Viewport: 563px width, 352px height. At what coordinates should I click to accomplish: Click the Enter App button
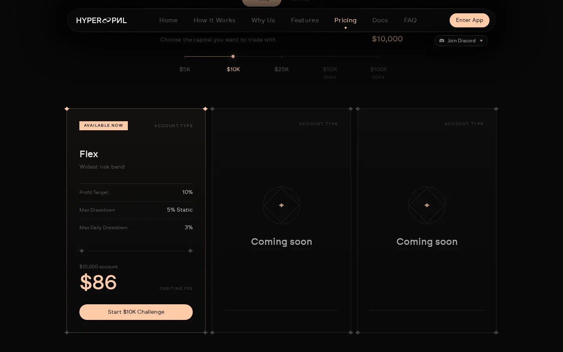pos(470,20)
